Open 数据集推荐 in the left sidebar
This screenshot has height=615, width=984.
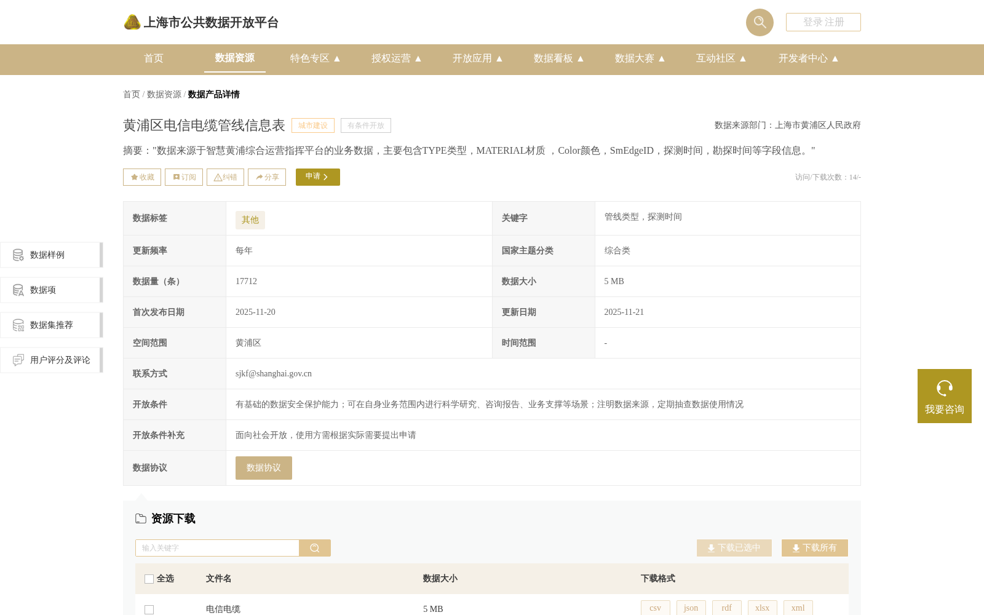click(x=51, y=325)
